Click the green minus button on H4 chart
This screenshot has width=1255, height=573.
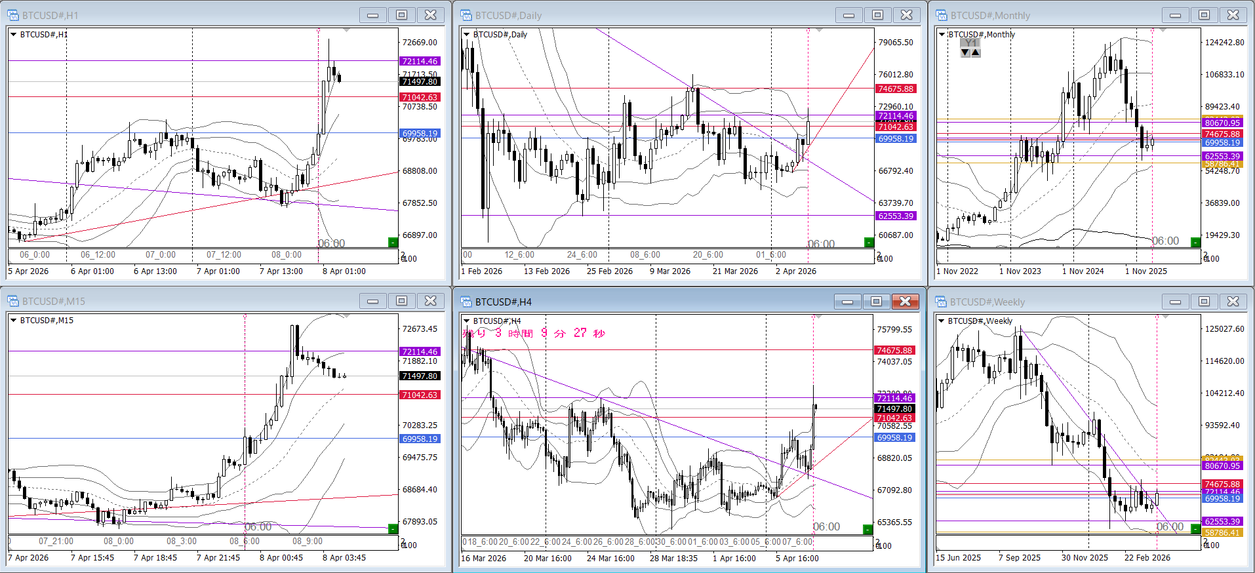click(x=867, y=529)
